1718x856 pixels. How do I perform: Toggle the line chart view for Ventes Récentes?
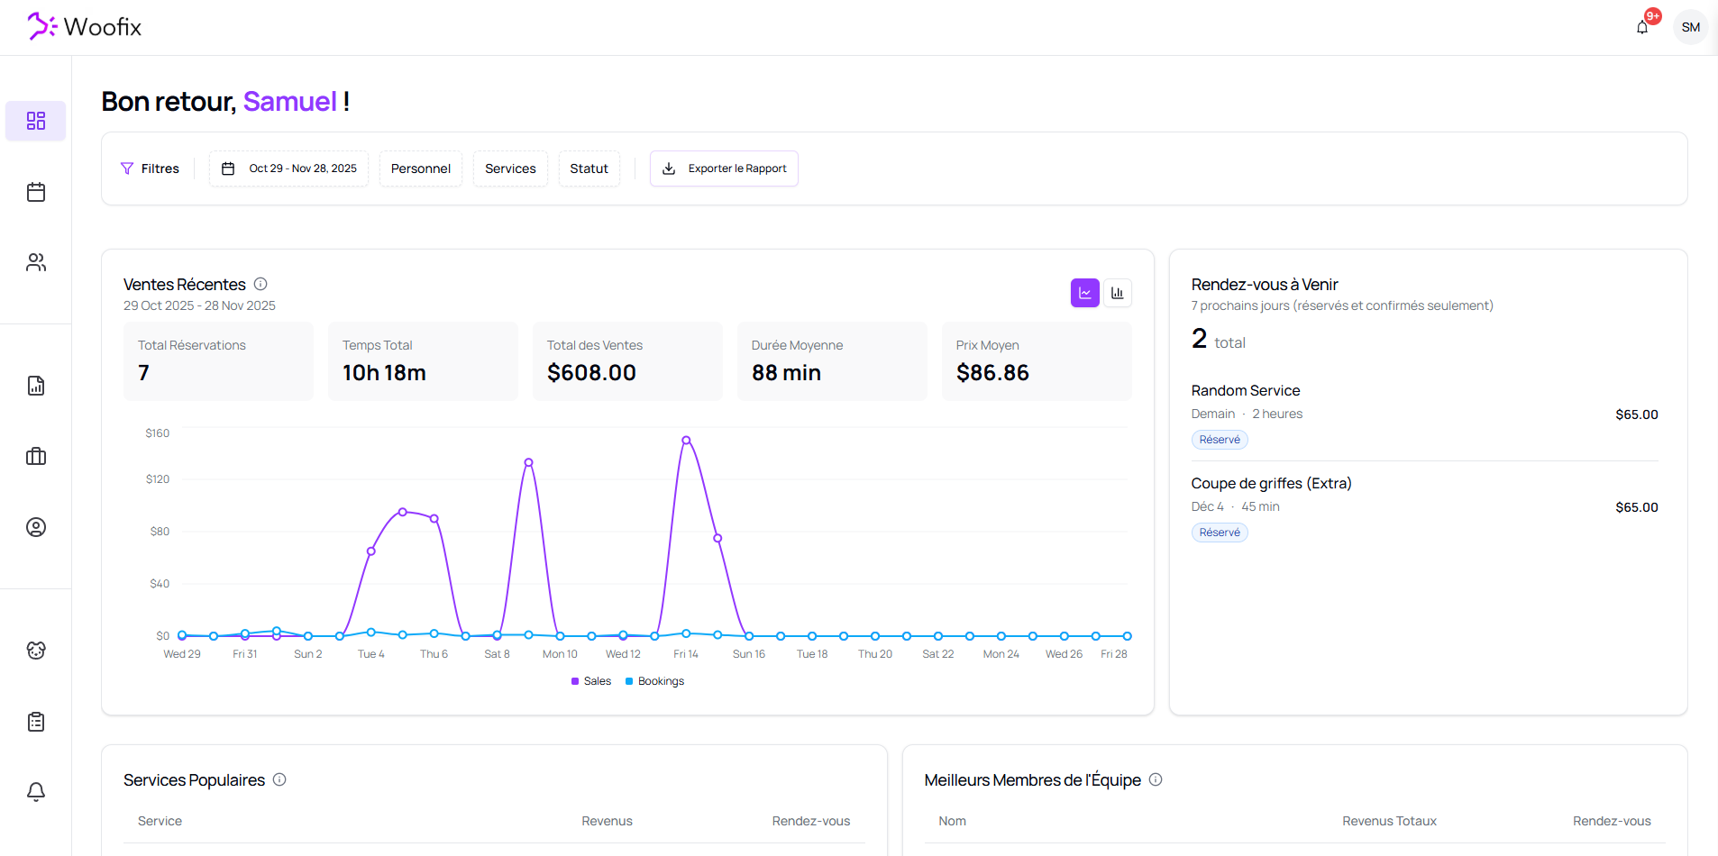coord(1084,292)
